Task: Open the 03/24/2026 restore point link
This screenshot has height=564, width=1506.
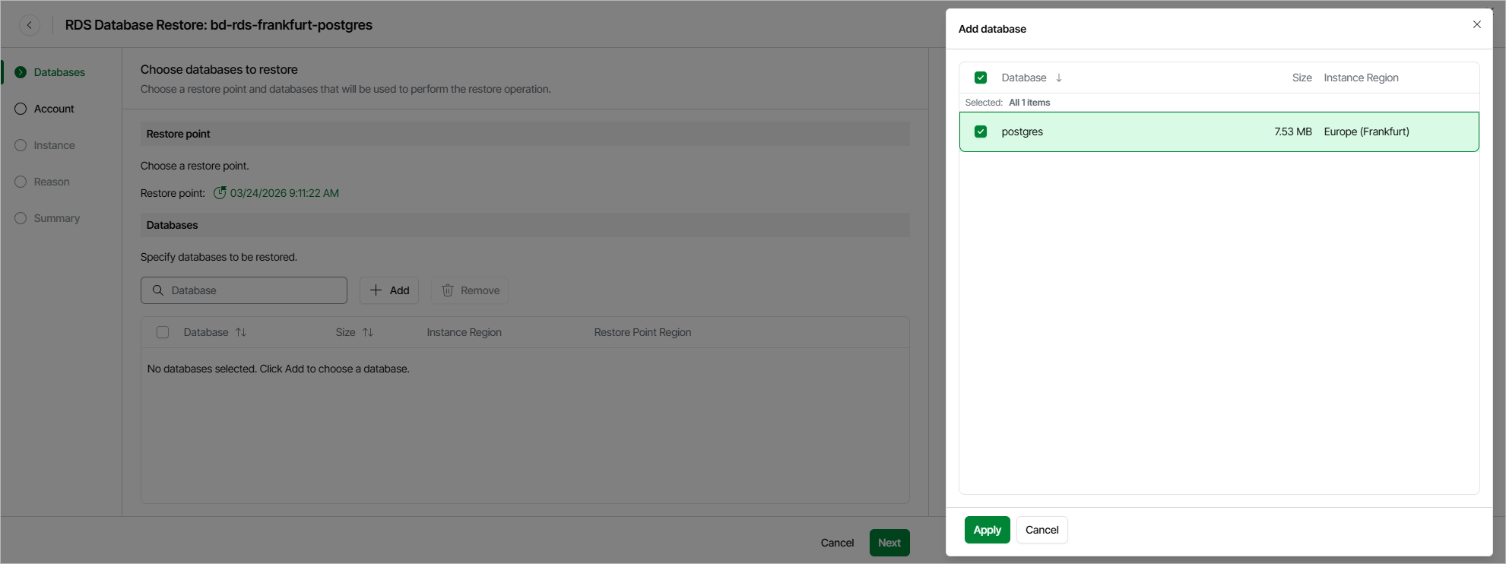Action: click(284, 193)
